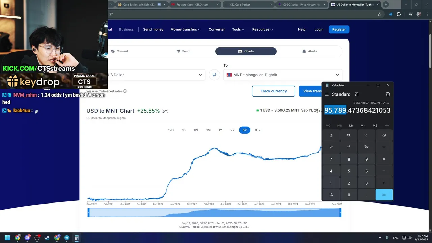Viewport: 432px width, 243px height.
Task: Open Telegram from the taskbar
Action: tap(67, 238)
